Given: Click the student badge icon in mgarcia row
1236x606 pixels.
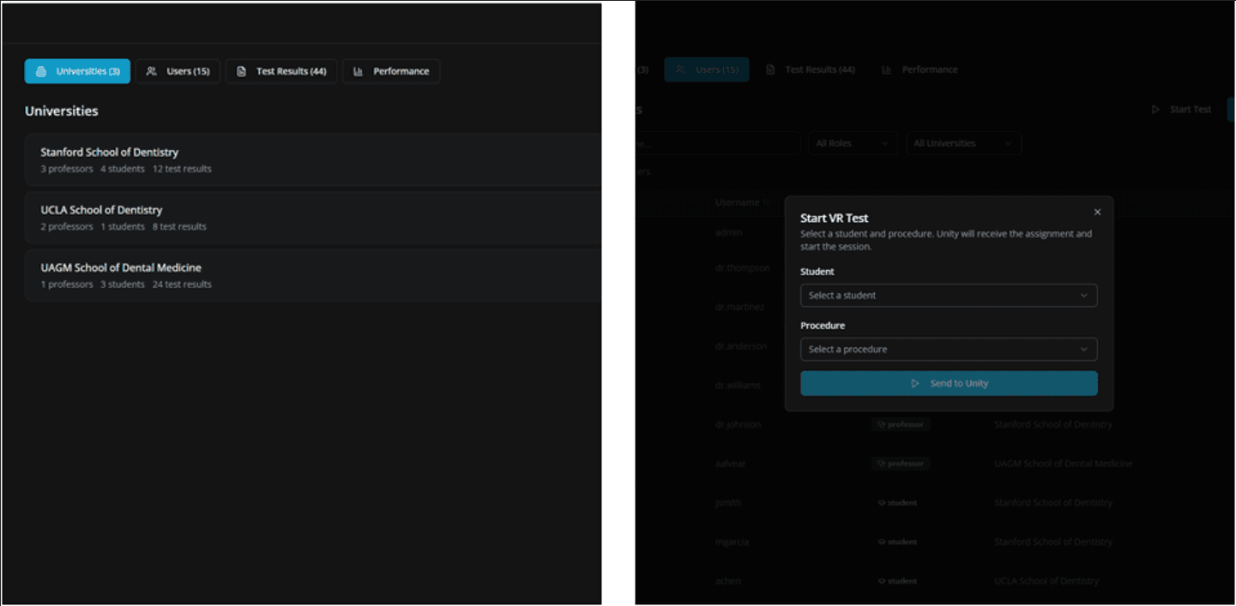Looking at the screenshot, I should [881, 543].
